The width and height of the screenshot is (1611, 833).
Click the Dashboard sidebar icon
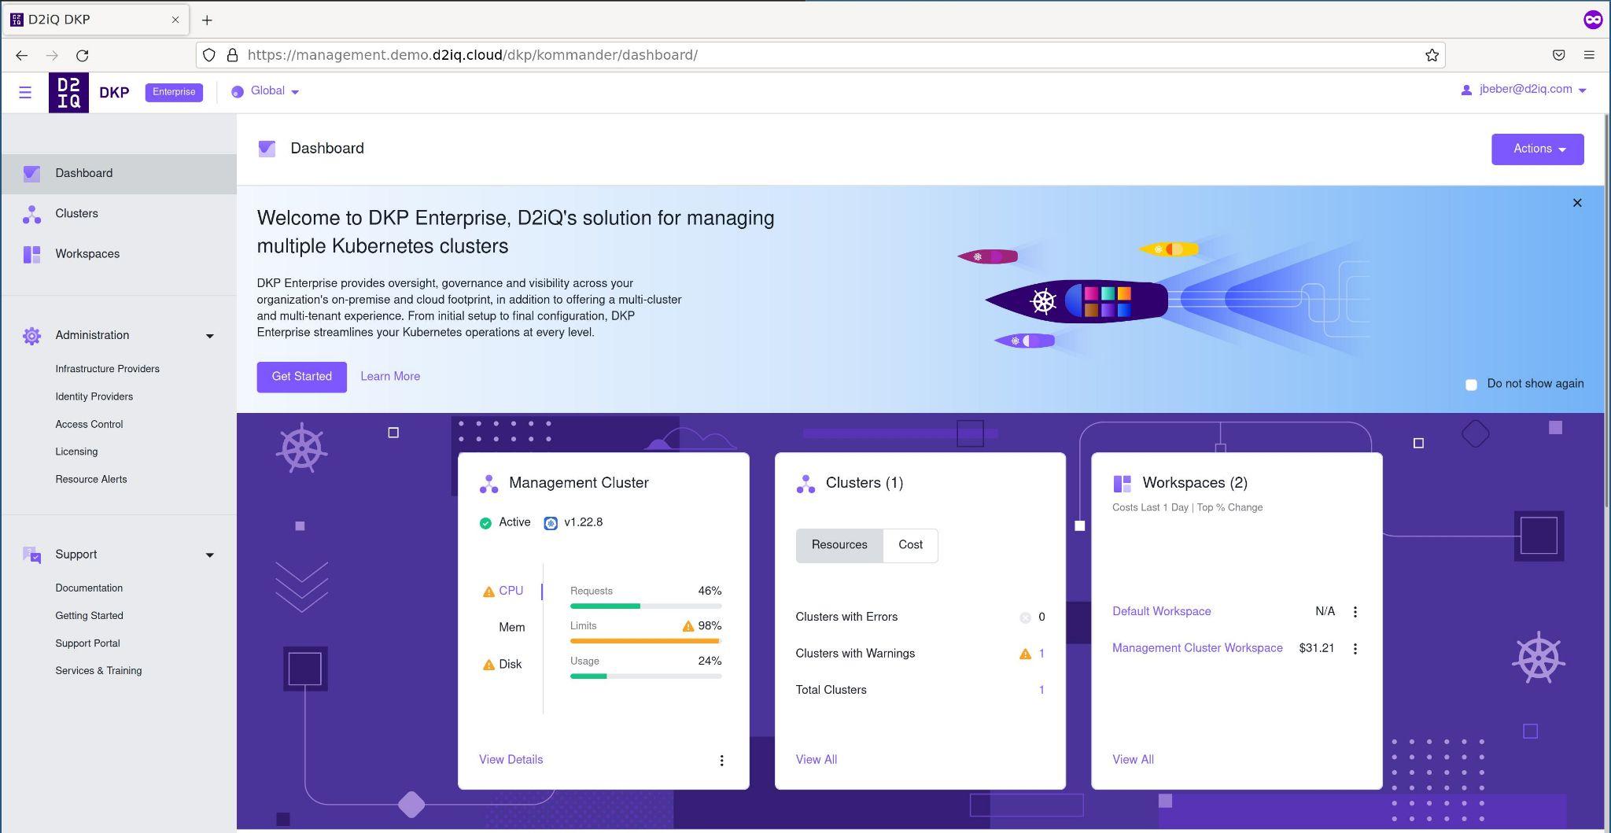[31, 173]
